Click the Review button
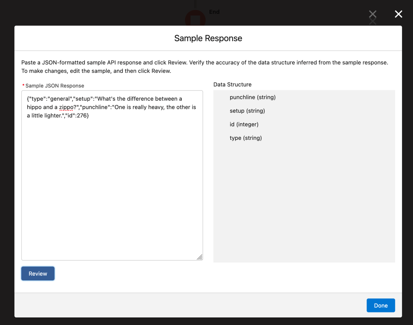The image size is (413, 325). click(38, 273)
